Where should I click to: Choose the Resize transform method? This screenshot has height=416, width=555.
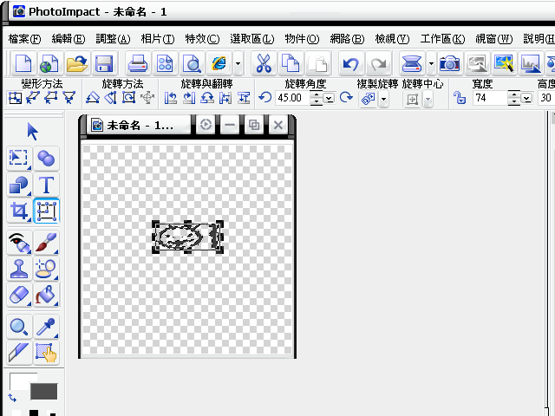point(15,98)
